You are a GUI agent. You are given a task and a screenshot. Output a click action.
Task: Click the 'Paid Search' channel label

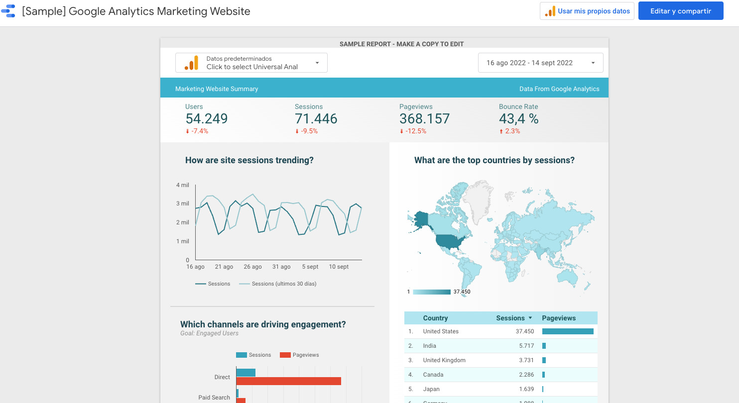coord(214,398)
